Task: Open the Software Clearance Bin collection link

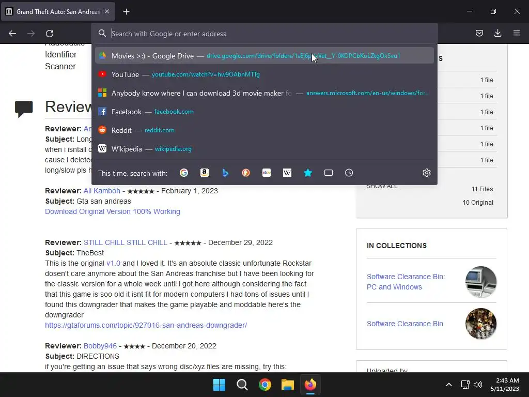Action: (x=405, y=324)
